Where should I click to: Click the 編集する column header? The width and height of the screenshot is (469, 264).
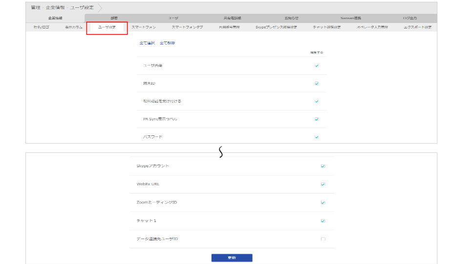(317, 52)
